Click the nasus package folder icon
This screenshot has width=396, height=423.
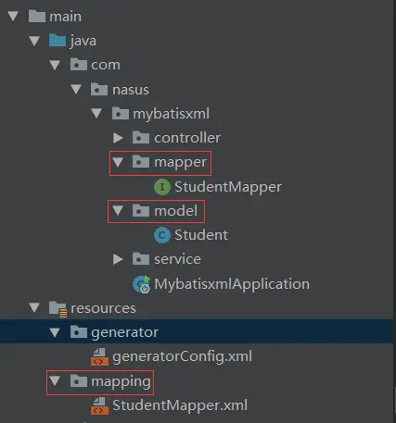click(x=99, y=89)
